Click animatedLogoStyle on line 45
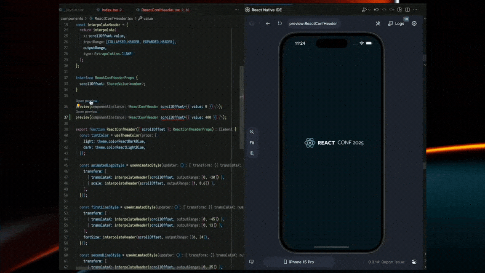This screenshot has width=485, height=273. [108, 165]
